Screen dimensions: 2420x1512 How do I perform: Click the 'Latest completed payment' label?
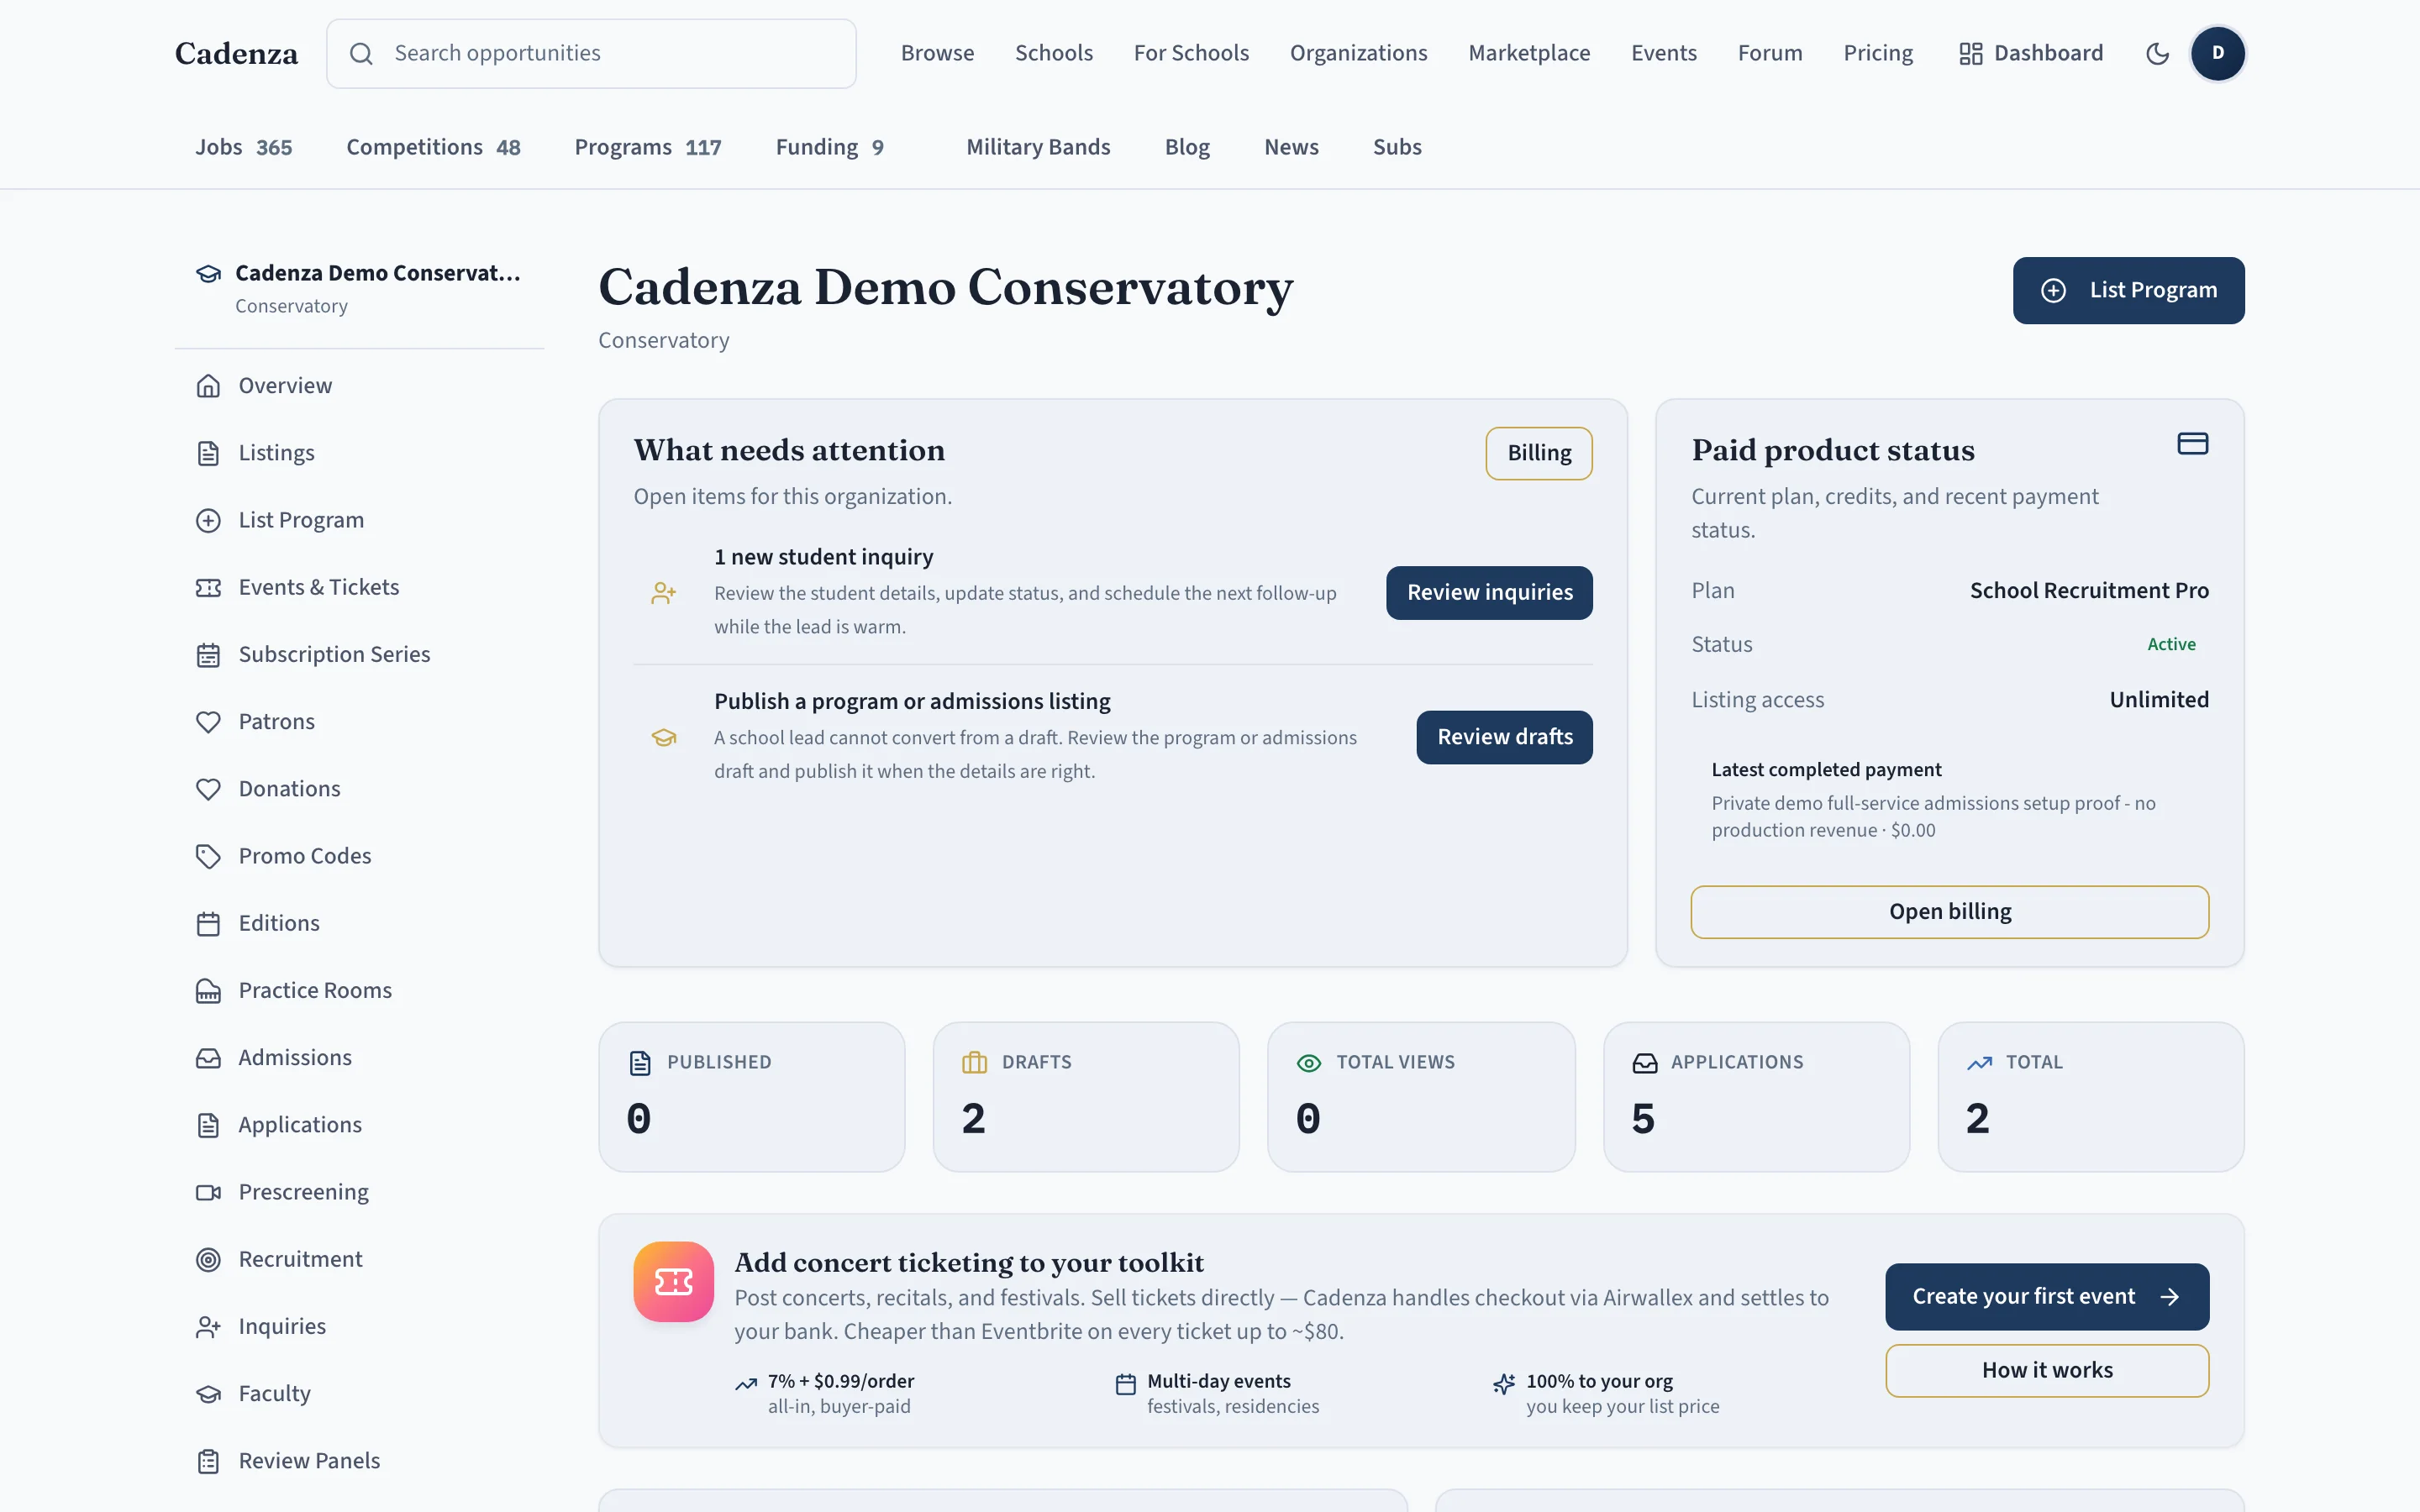[1826, 770]
